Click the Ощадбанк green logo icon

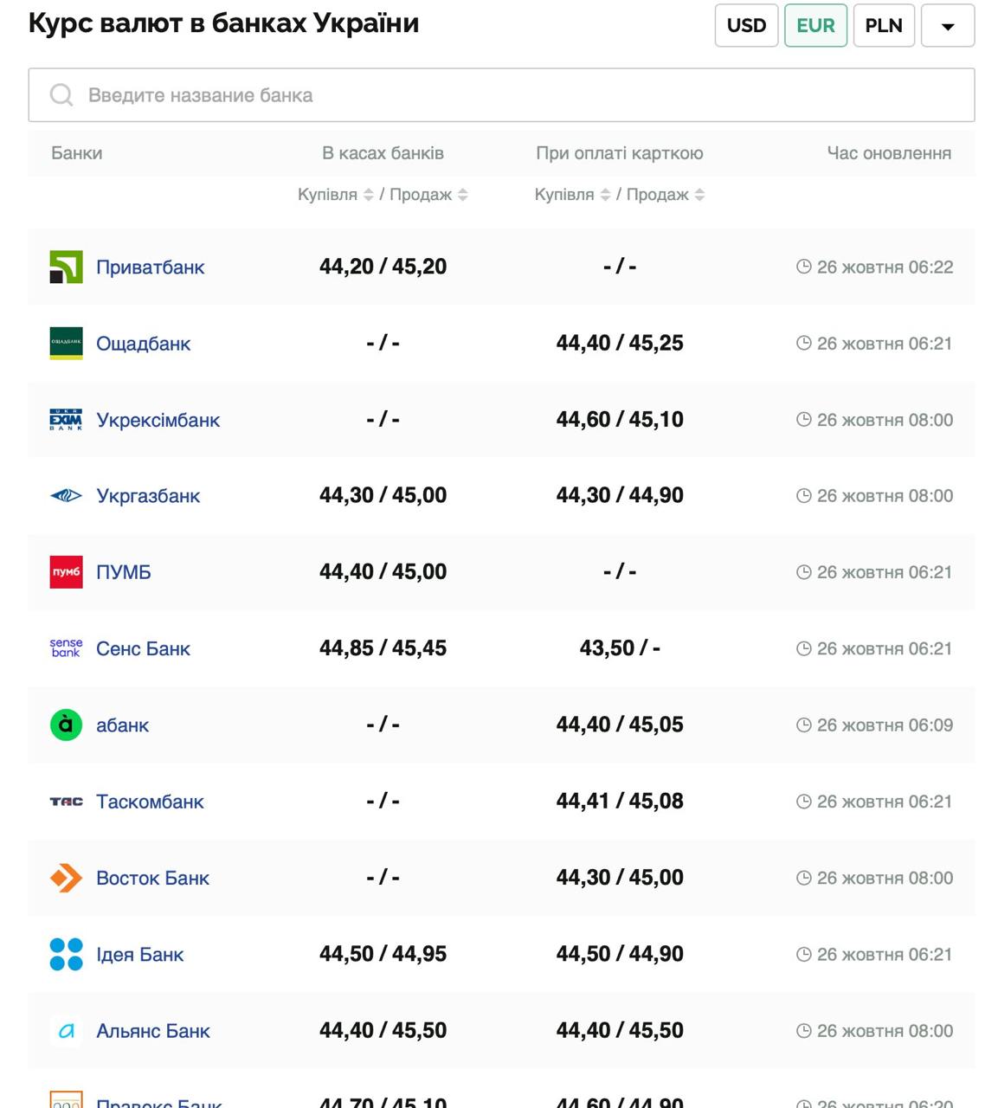coord(66,344)
